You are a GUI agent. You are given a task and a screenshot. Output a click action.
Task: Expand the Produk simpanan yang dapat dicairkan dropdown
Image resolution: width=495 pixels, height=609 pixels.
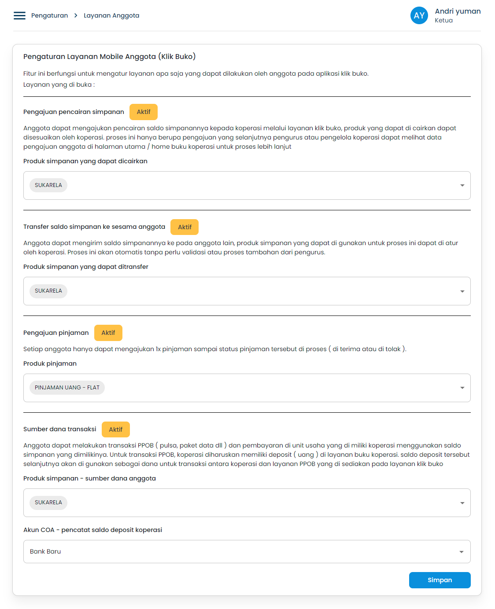pos(462,185)
